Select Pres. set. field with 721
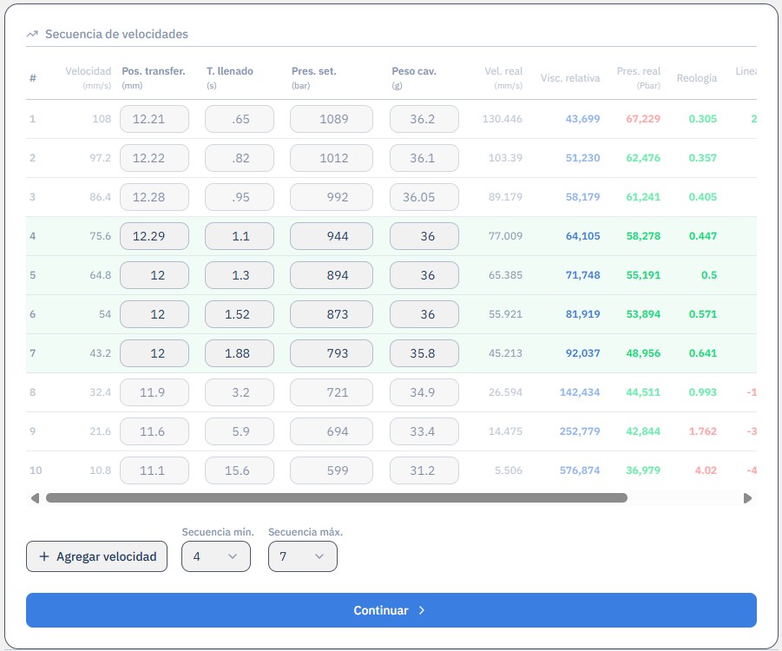 tap(332, 392)
